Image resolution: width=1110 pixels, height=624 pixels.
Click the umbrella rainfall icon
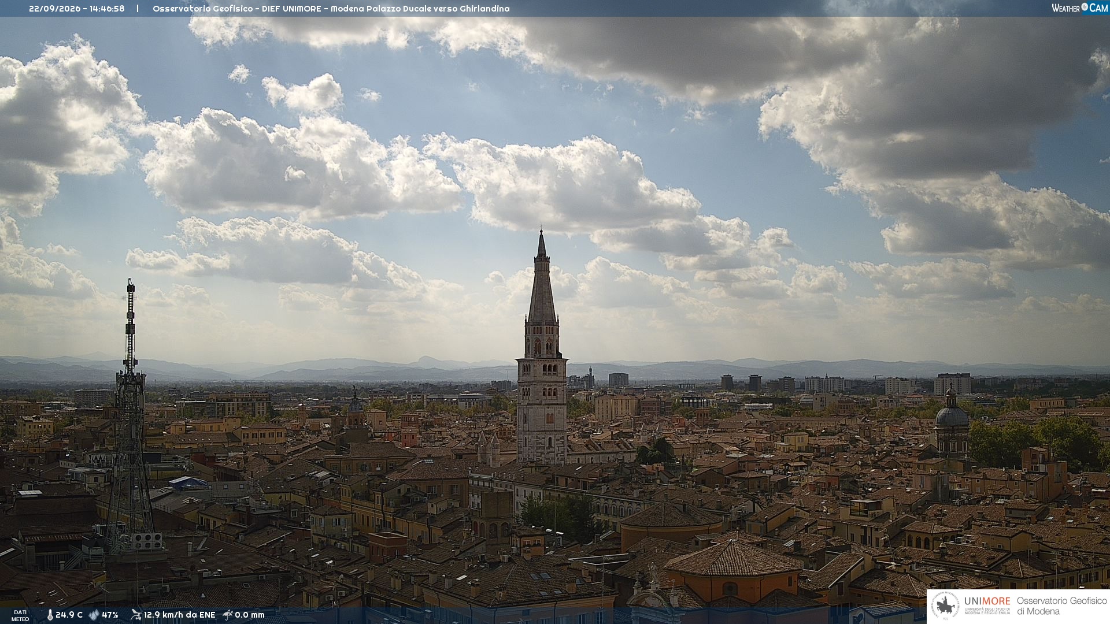coord(228,615)
